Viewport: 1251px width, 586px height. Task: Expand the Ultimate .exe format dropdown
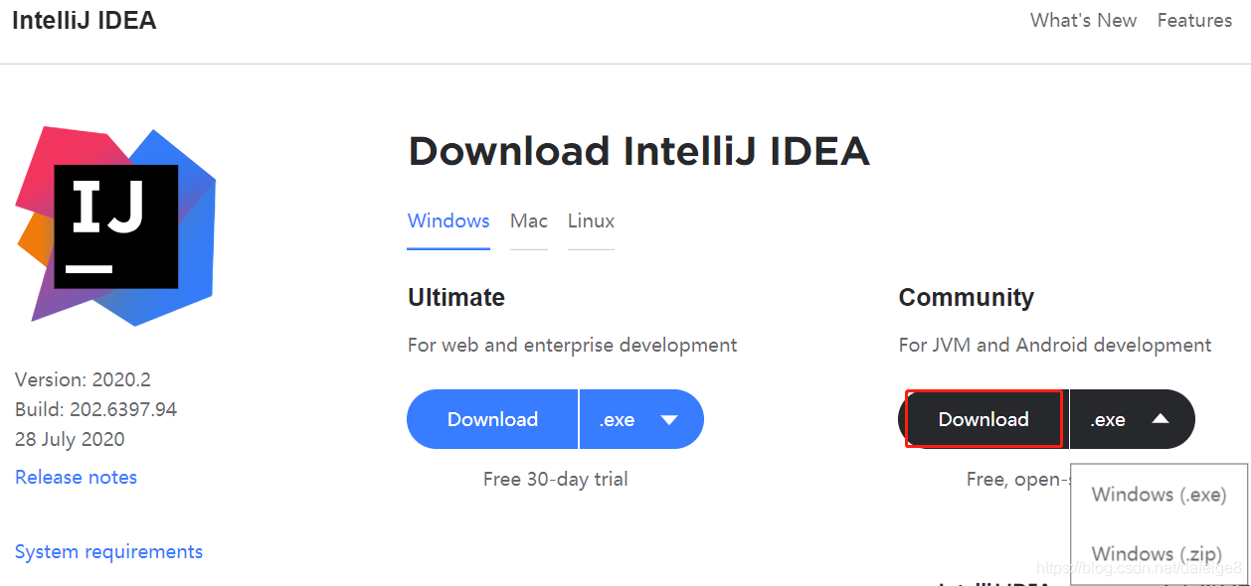641,419
